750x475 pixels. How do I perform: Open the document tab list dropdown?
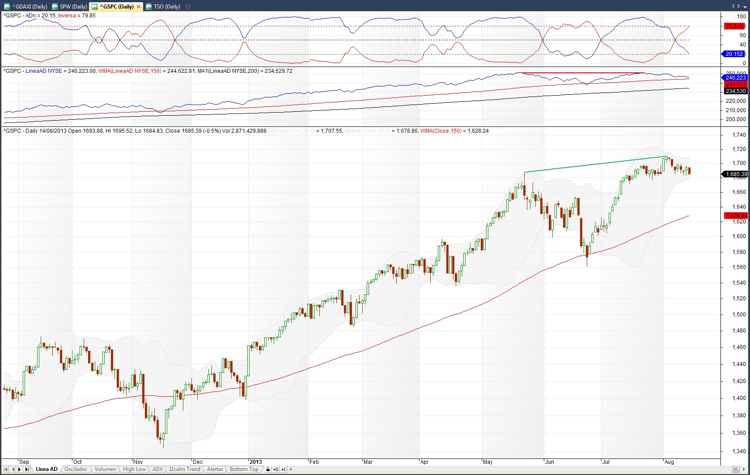coord(744,6)
